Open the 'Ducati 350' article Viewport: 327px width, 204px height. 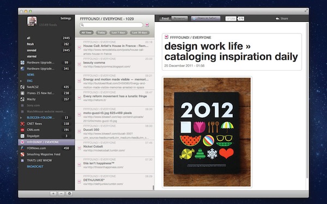coord(114,131)
